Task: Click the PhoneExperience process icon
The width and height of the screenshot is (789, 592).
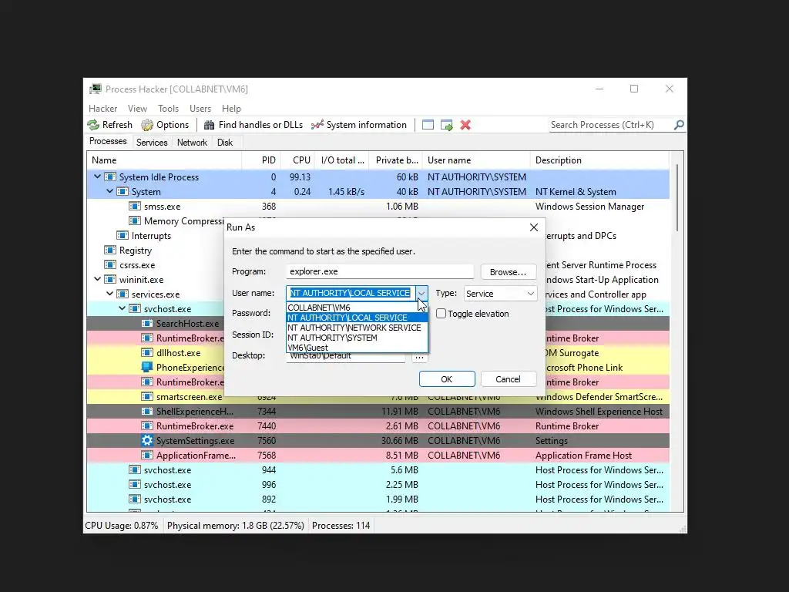Action: (x=147, y=368)
